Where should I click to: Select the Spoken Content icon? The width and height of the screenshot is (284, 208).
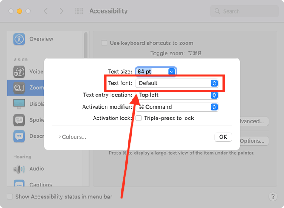pyautogui.click(x=19, y=120)
